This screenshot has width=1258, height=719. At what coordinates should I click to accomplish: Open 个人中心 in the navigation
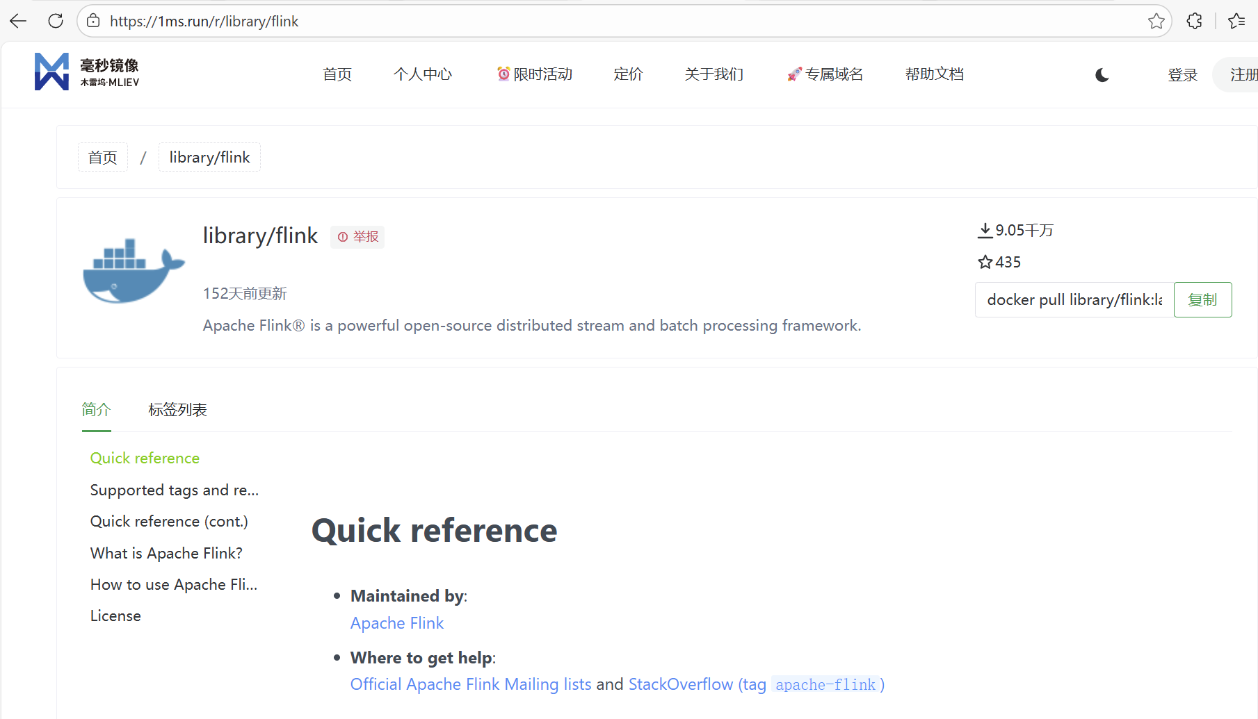(423, 74)
